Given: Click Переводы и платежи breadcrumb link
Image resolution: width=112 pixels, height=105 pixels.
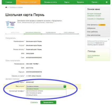Looking at the screenshot, I should [16, 7].
